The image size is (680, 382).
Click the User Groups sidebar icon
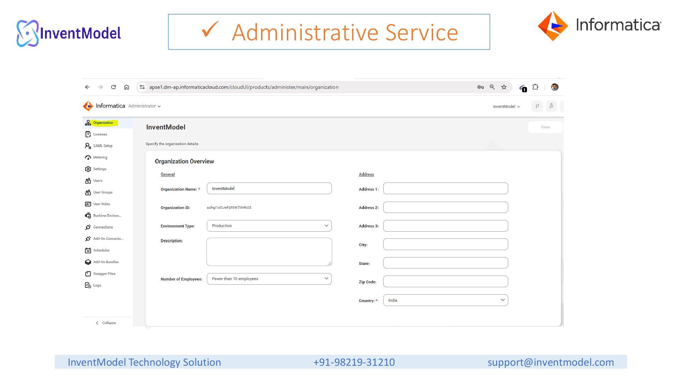[x=88, y=192]
